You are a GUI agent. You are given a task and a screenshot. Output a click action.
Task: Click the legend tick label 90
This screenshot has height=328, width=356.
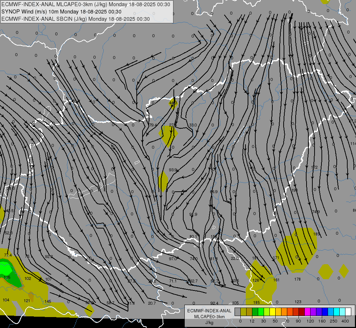pyautogui.click(x=298, y=321)
